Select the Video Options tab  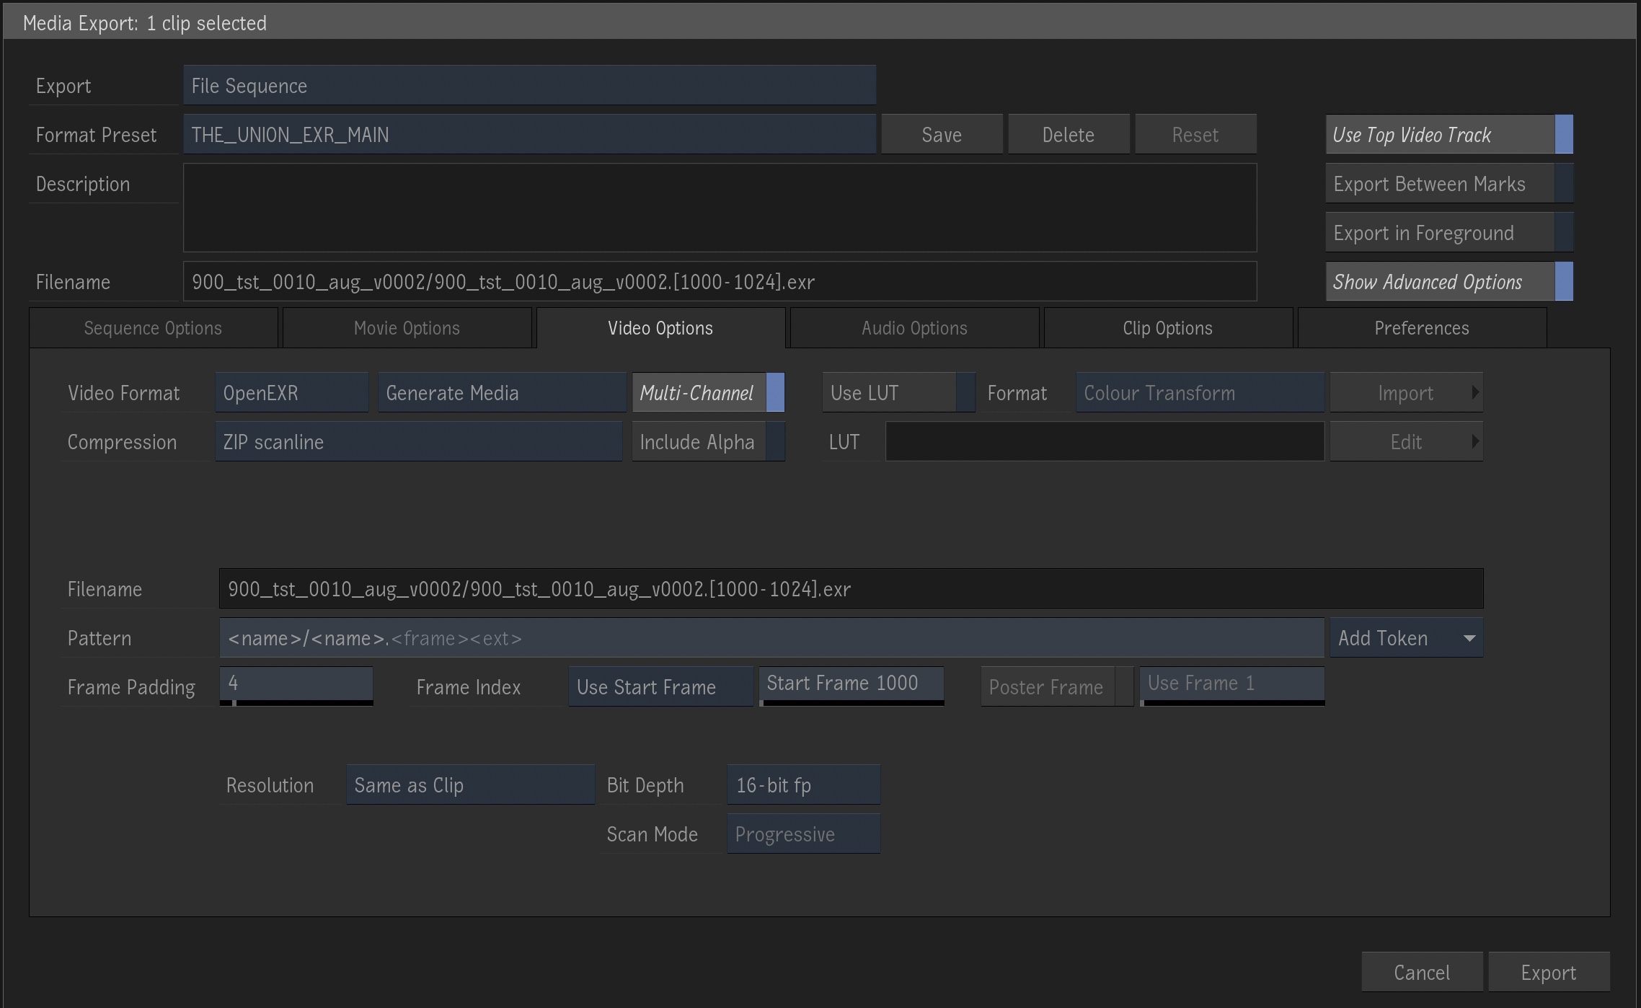click(659, 328)
